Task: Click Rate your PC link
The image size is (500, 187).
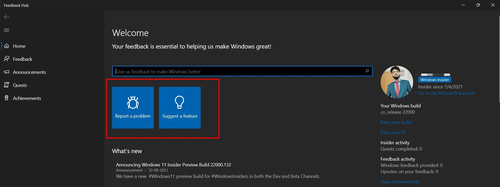Action: point(393,132)
